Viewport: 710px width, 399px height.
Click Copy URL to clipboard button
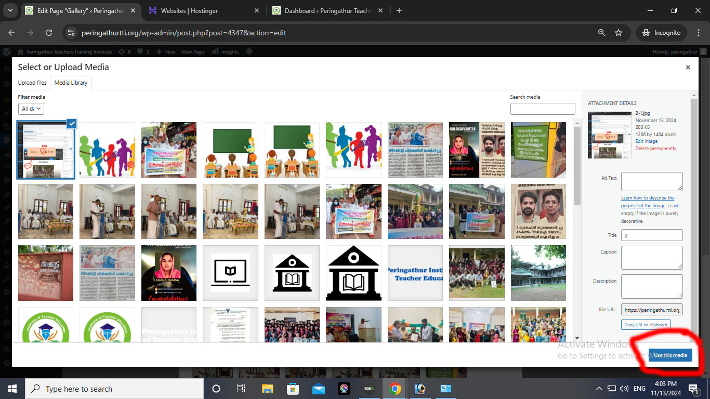(646, 325)
